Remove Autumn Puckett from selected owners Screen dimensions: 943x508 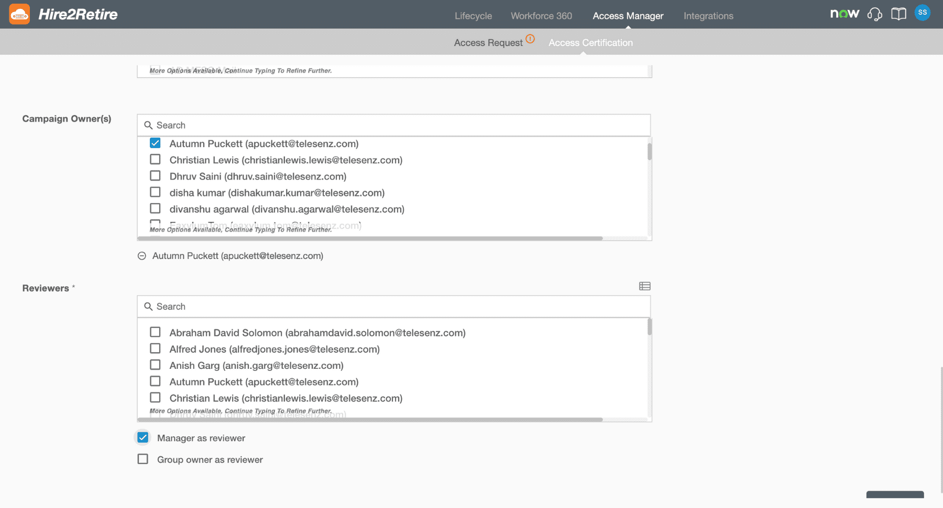tap(141, 256)
